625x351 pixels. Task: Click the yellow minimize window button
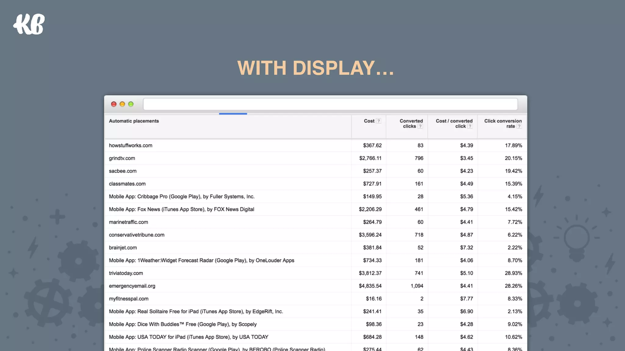click(x=122, y=104)
